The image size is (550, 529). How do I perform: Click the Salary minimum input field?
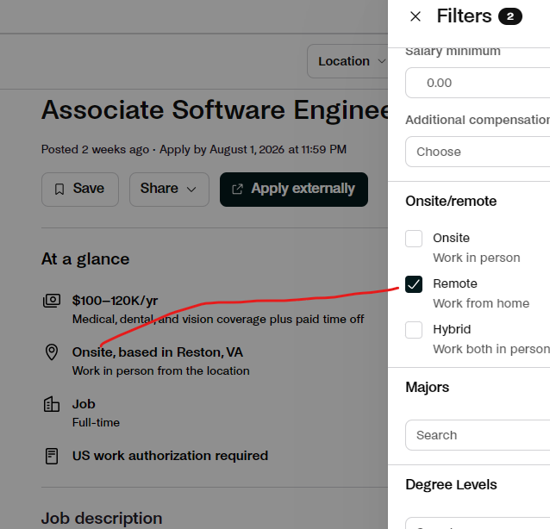coord(478,83)
